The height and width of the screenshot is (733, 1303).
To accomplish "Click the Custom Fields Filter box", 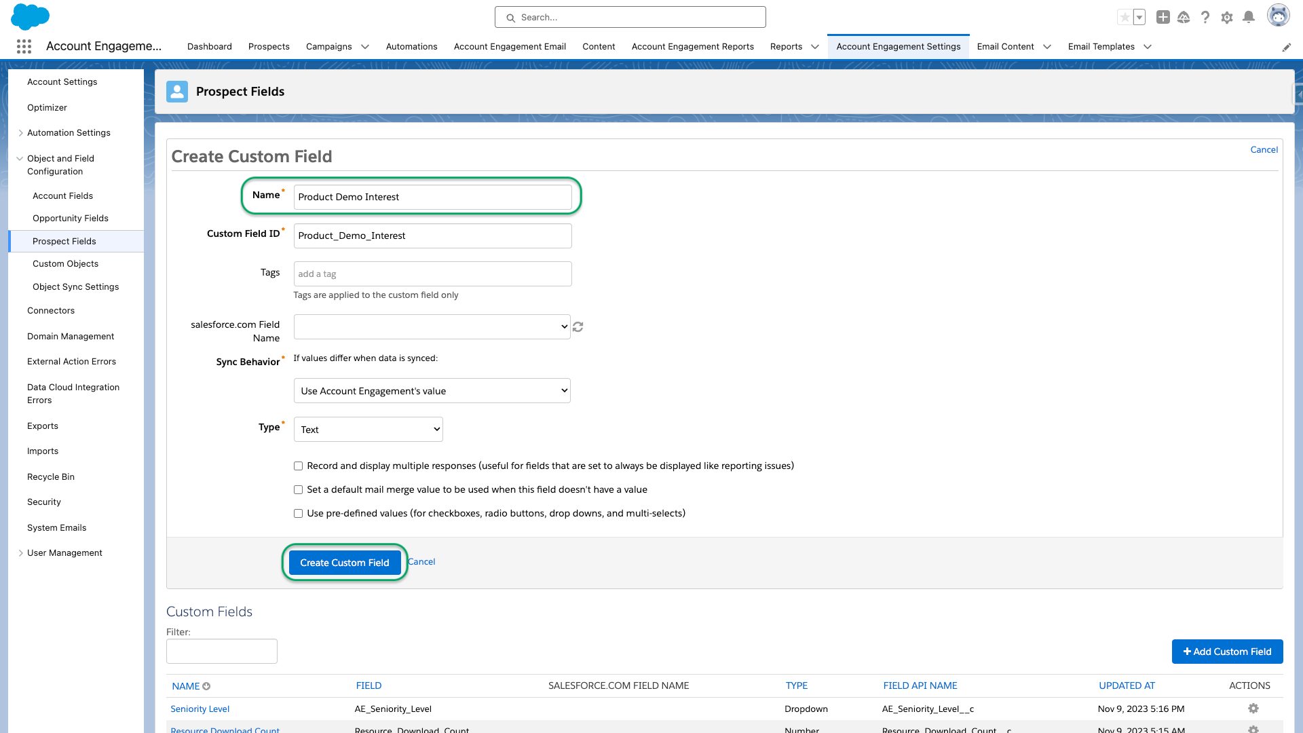I will pyautogui.click(x=222, y=652).
